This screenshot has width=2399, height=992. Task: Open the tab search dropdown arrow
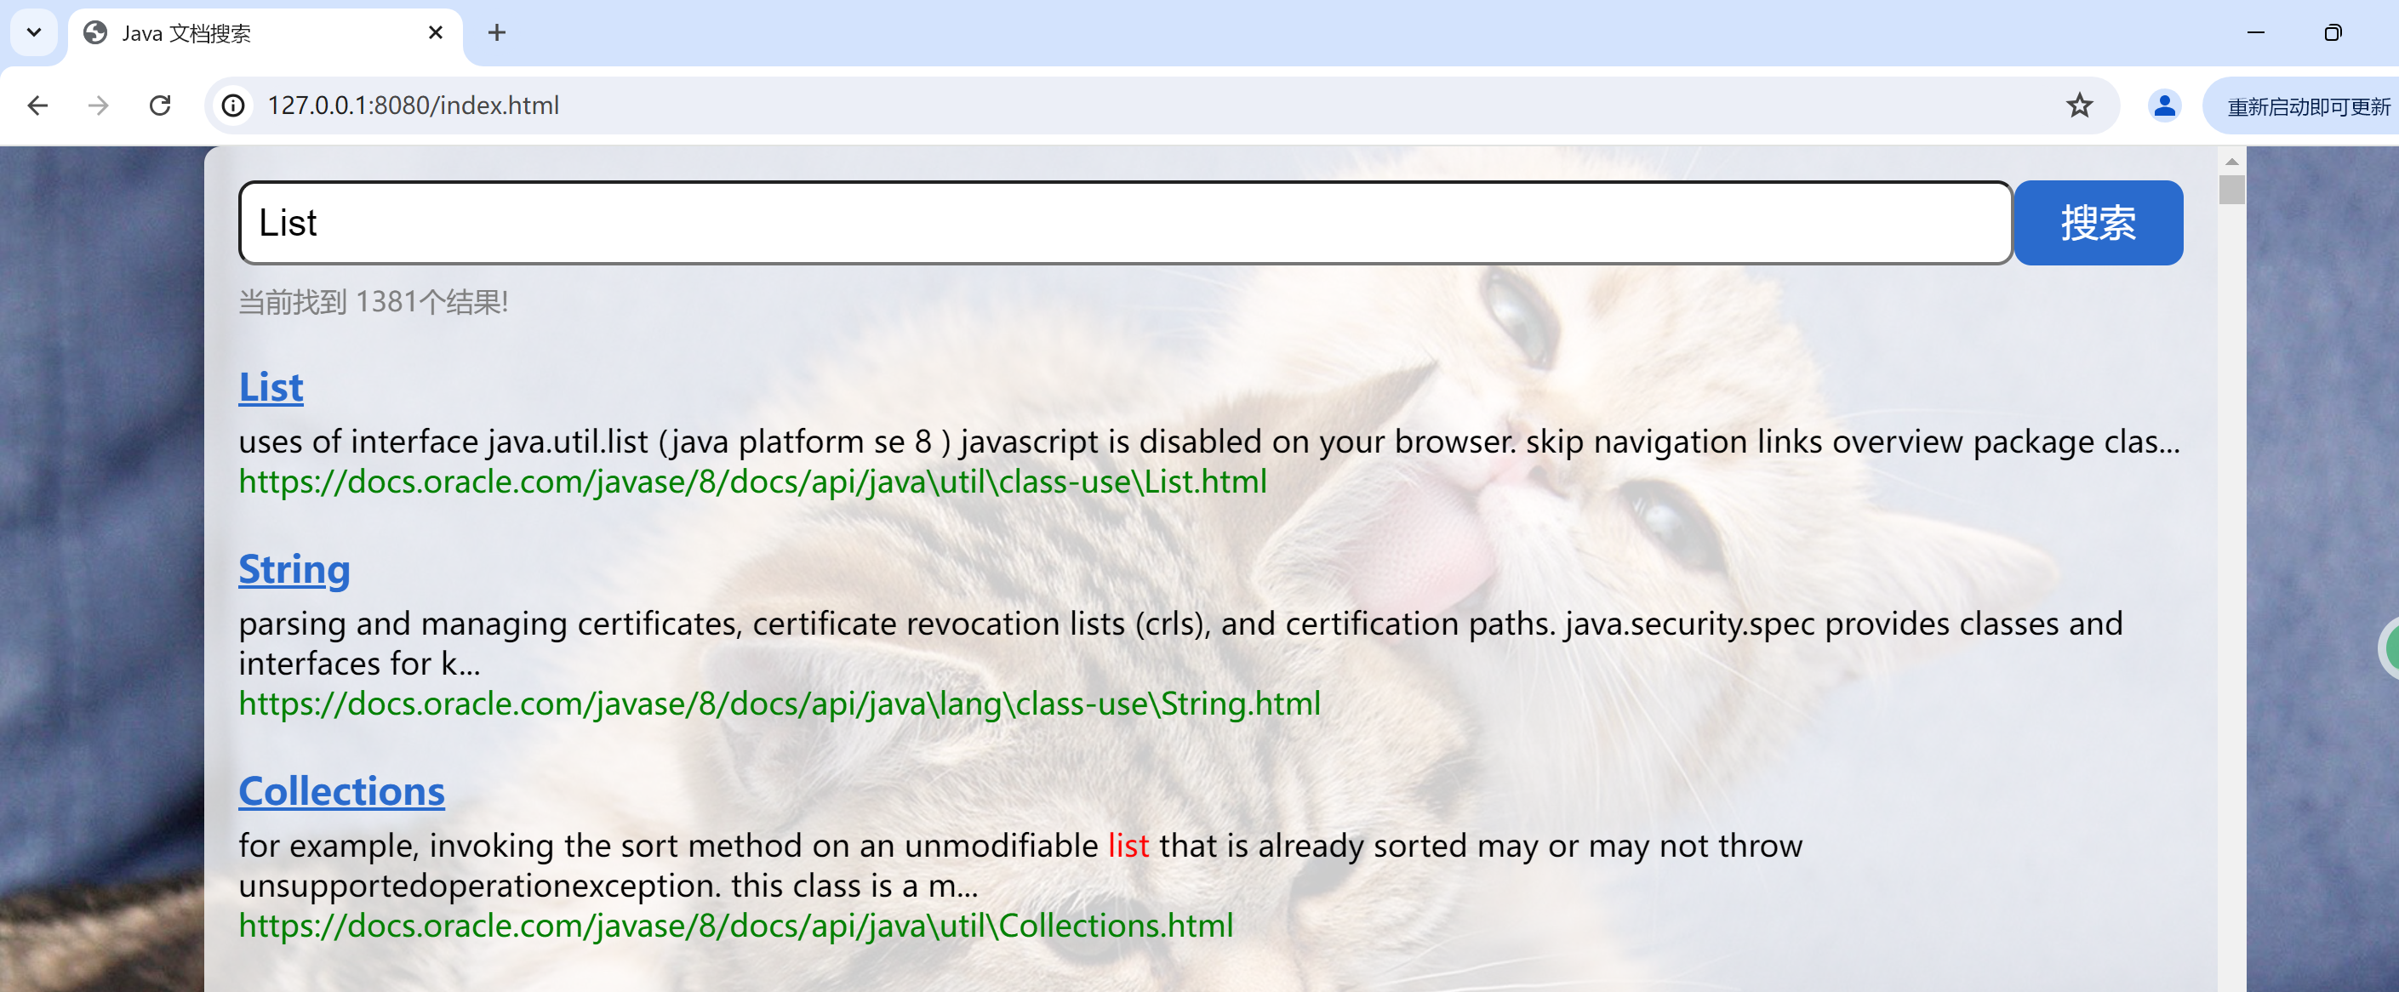click(33, 32)
